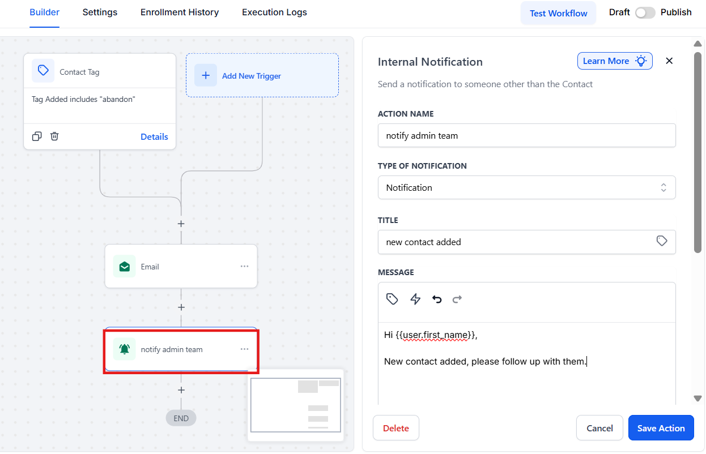Close the Internal Notification panel

669,61
